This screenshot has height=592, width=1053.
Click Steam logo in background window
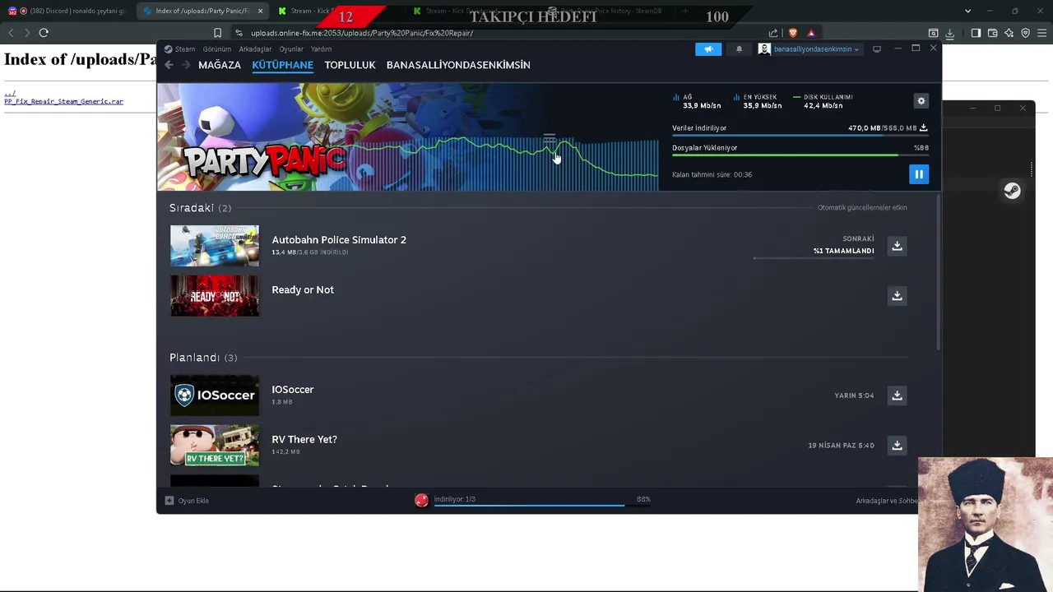coord(1012,191)
